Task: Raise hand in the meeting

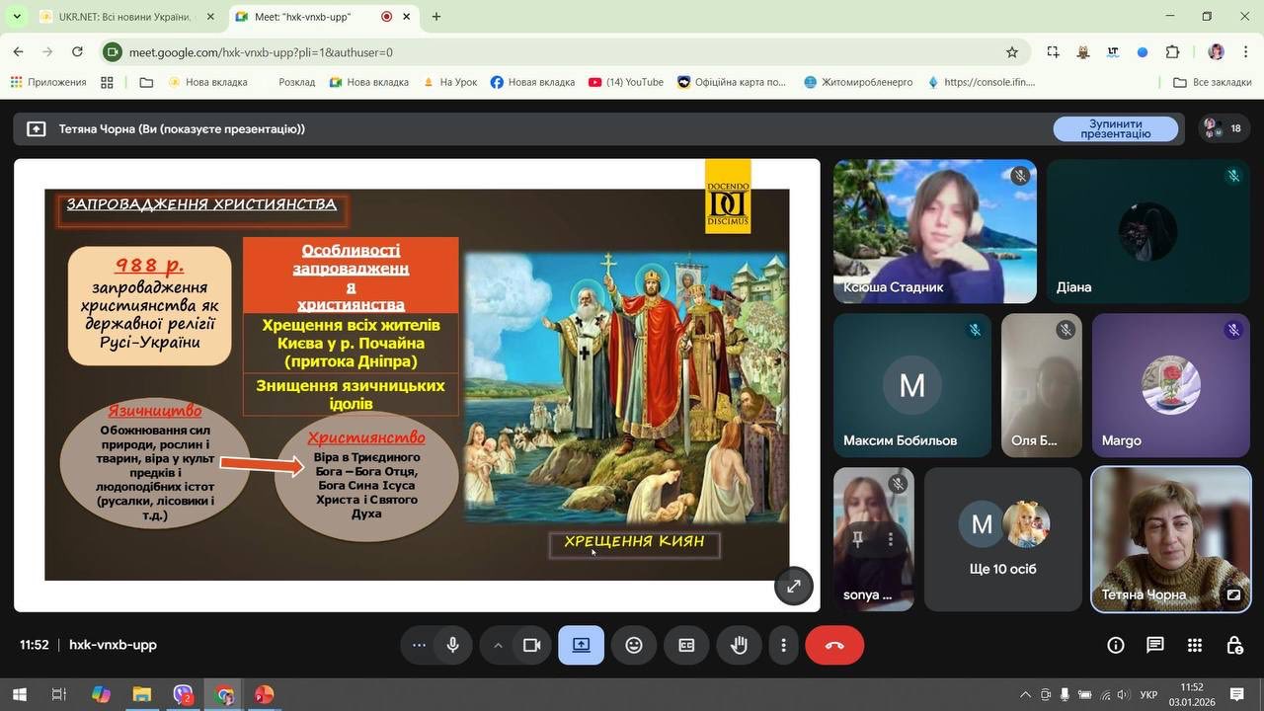Action: [739, 645]
